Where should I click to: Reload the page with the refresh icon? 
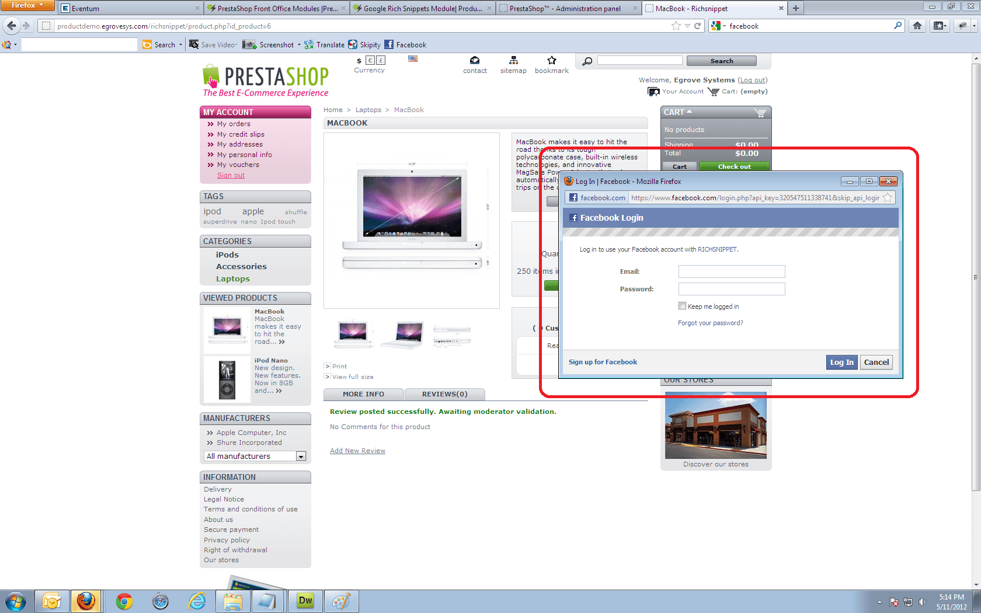[697, 26]
